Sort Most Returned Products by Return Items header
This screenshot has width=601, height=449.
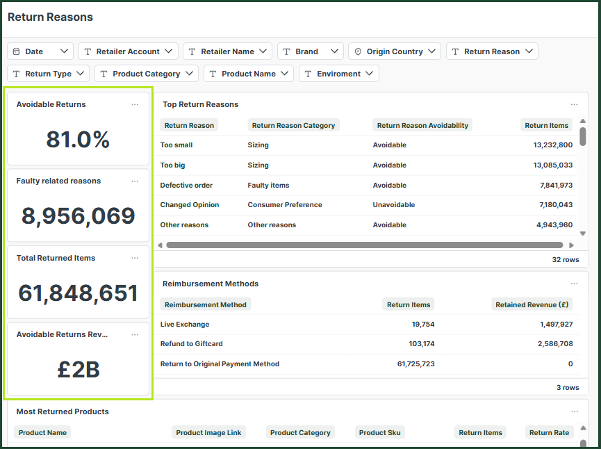coord(480,432)
